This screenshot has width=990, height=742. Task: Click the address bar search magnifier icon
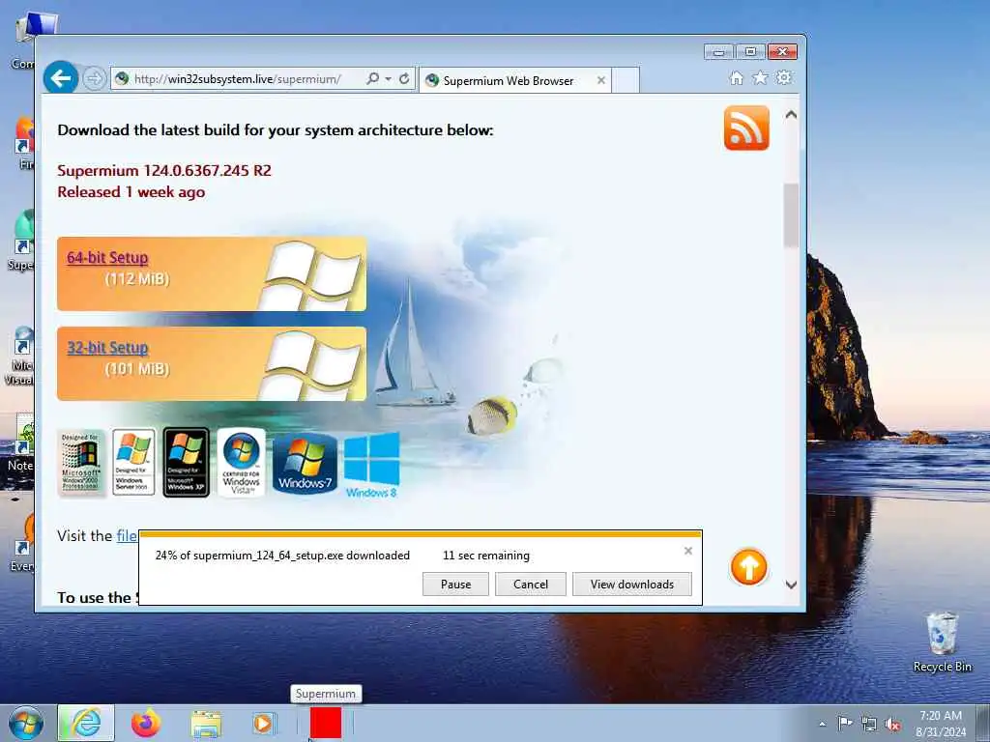pos(372,79)
